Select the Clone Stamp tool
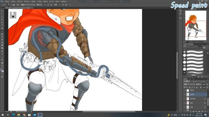 click(2, 34)
